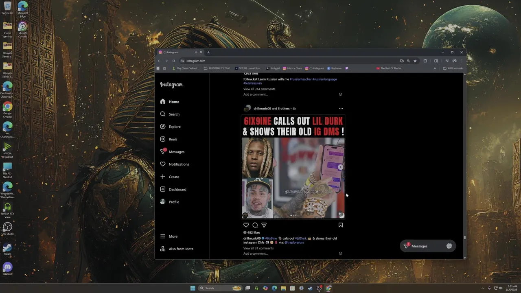Open the All Bookmarks folder
The image size is (521, 293).
click(x=453, y=68)
